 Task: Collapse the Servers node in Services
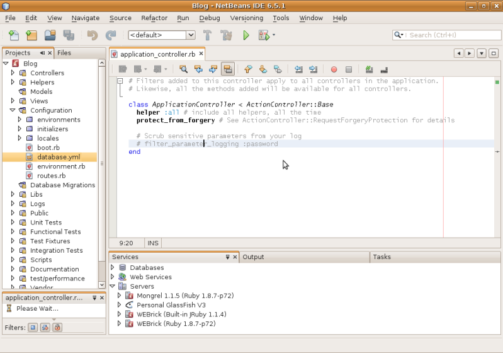113,286
